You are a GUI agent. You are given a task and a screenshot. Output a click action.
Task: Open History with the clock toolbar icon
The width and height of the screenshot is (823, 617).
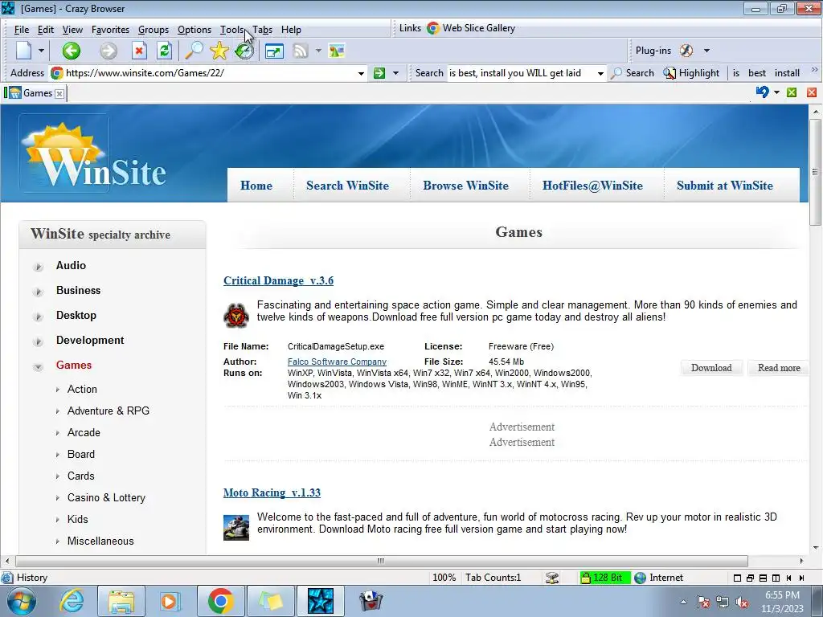244,51
